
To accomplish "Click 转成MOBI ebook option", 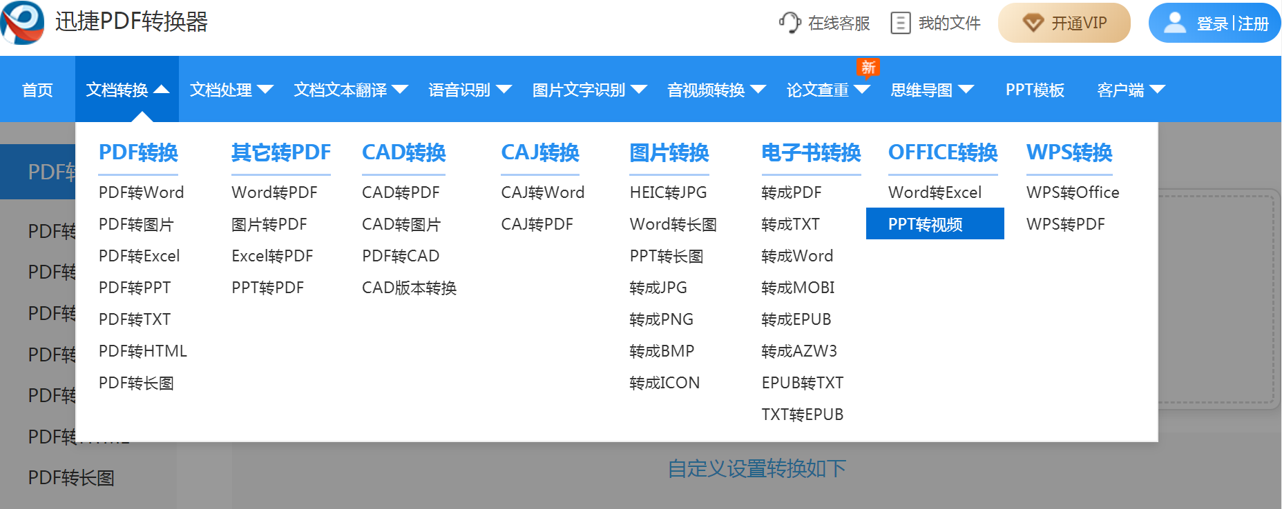I will 798,288.
